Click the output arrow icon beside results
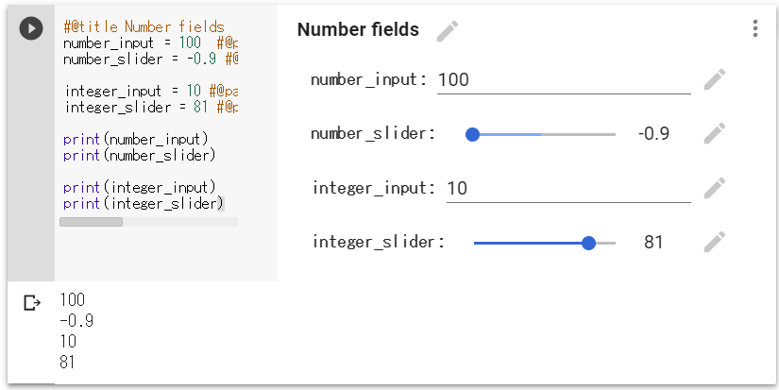 (32, 303)
